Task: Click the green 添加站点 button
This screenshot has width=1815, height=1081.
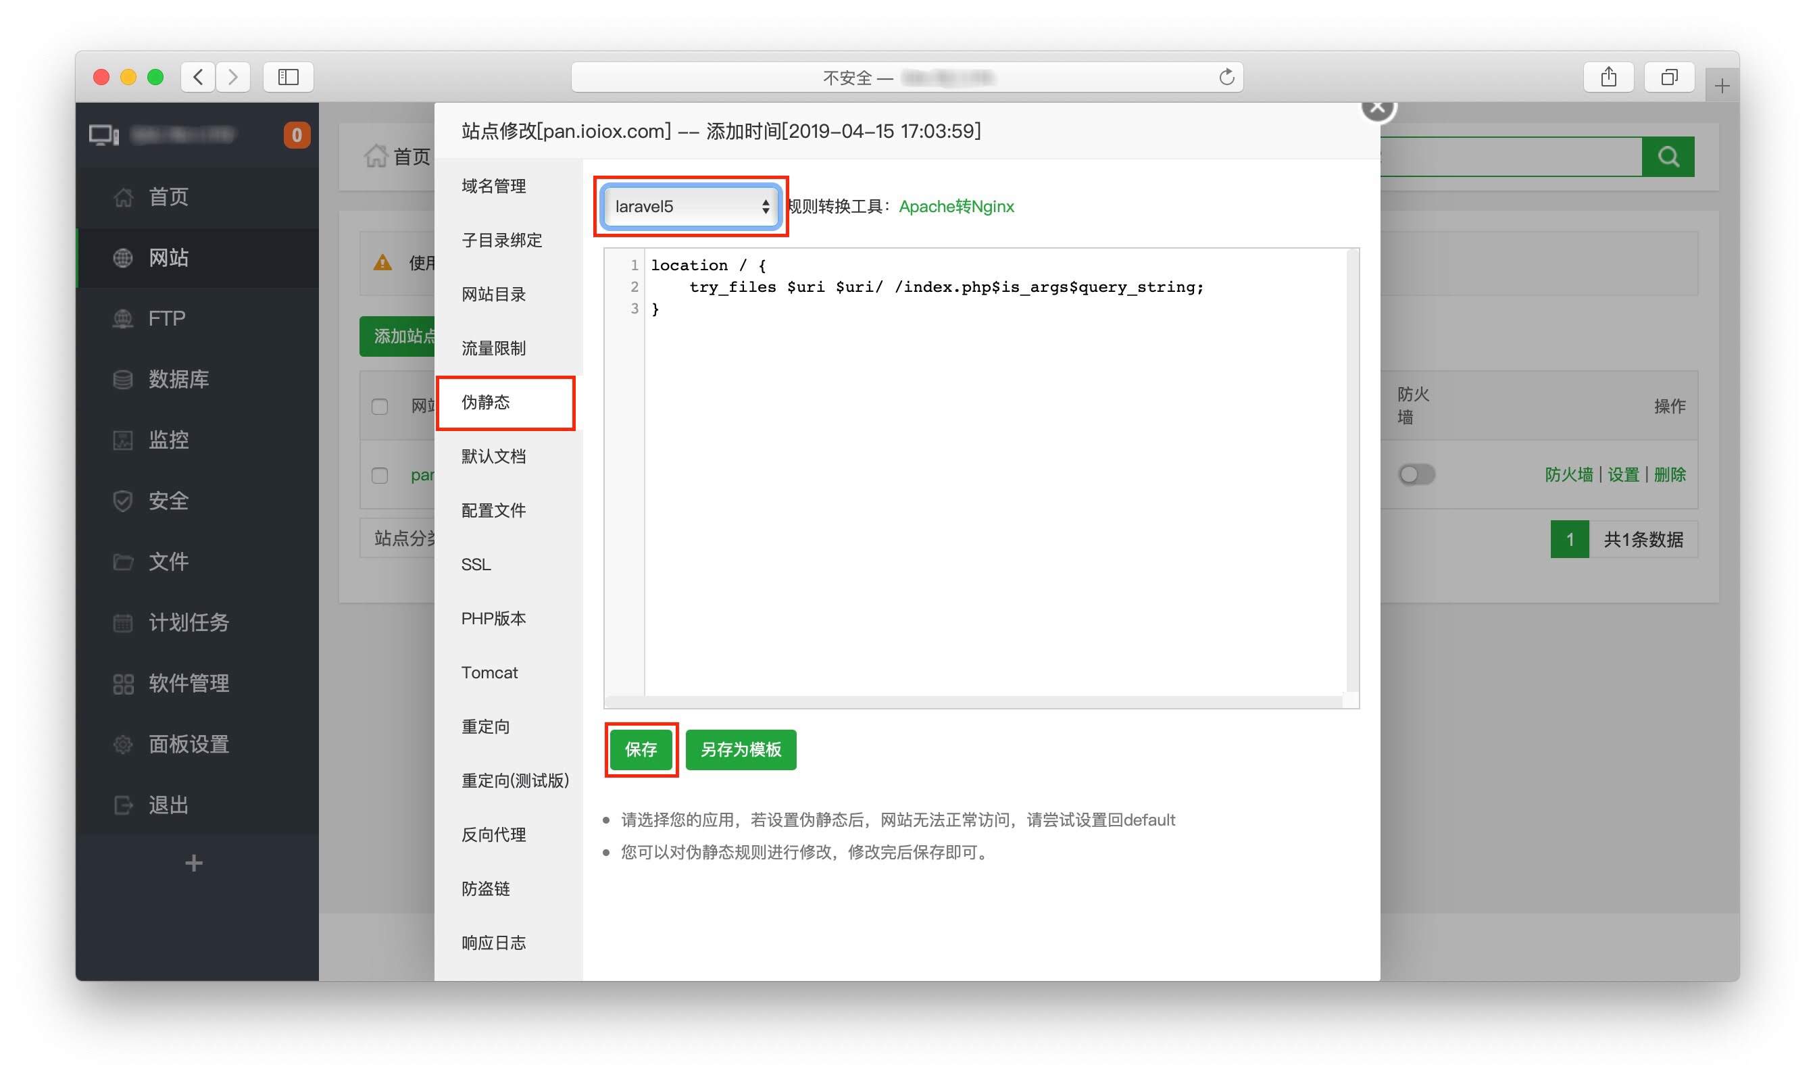Action: tap(398, 336)
